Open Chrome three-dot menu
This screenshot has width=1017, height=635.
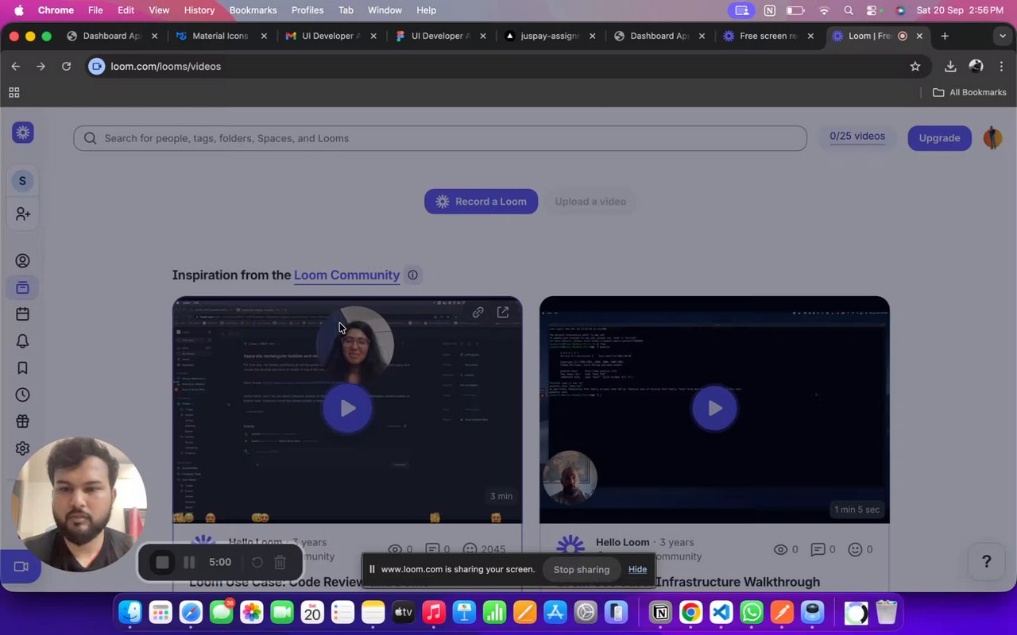(x=1000, y=67)
